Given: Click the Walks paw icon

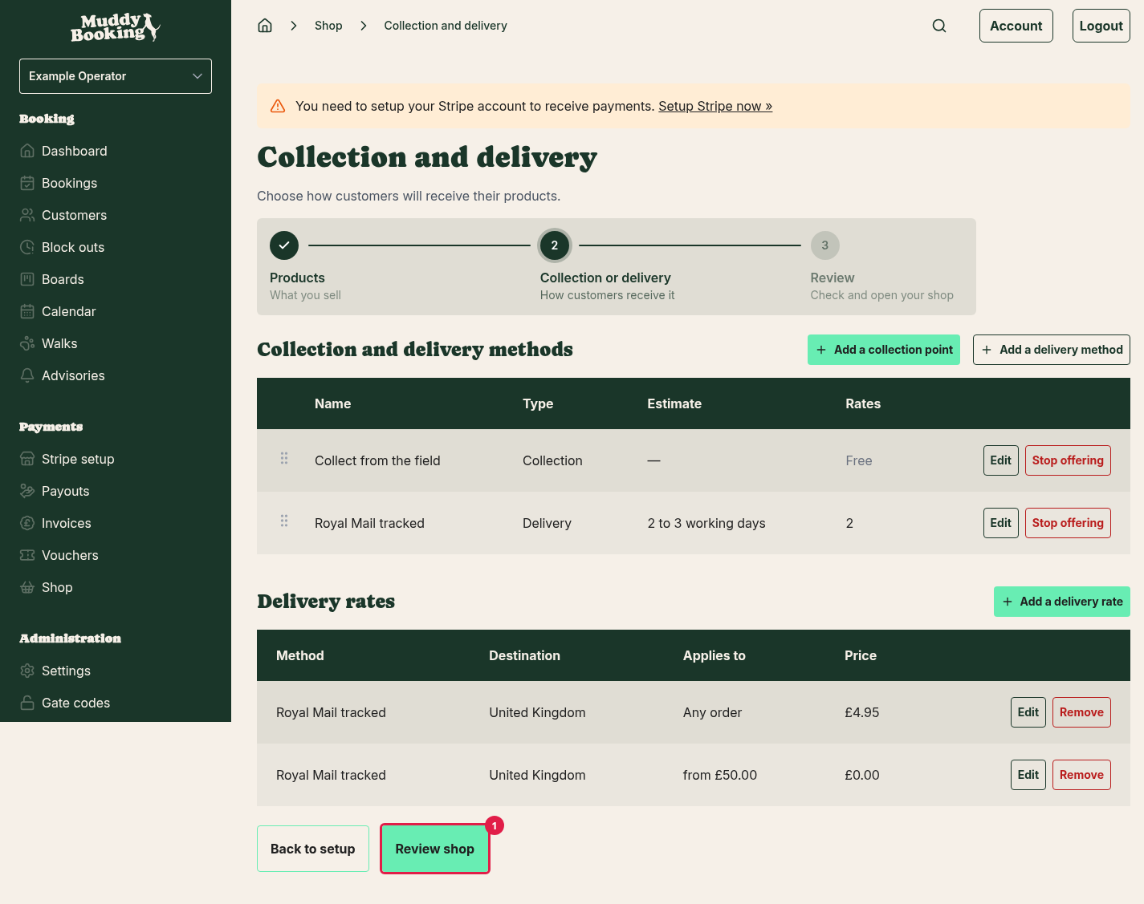Looking at the screenshot, I should point(27,343).
